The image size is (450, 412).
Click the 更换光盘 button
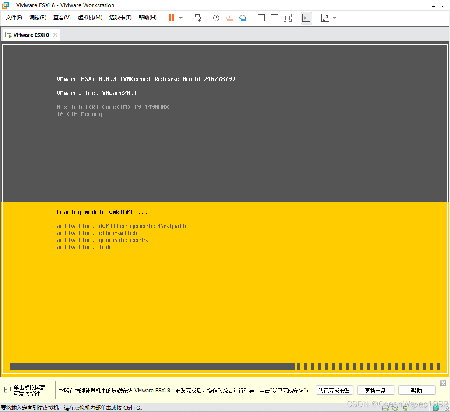pyautogui.click(x=376, y=391)
